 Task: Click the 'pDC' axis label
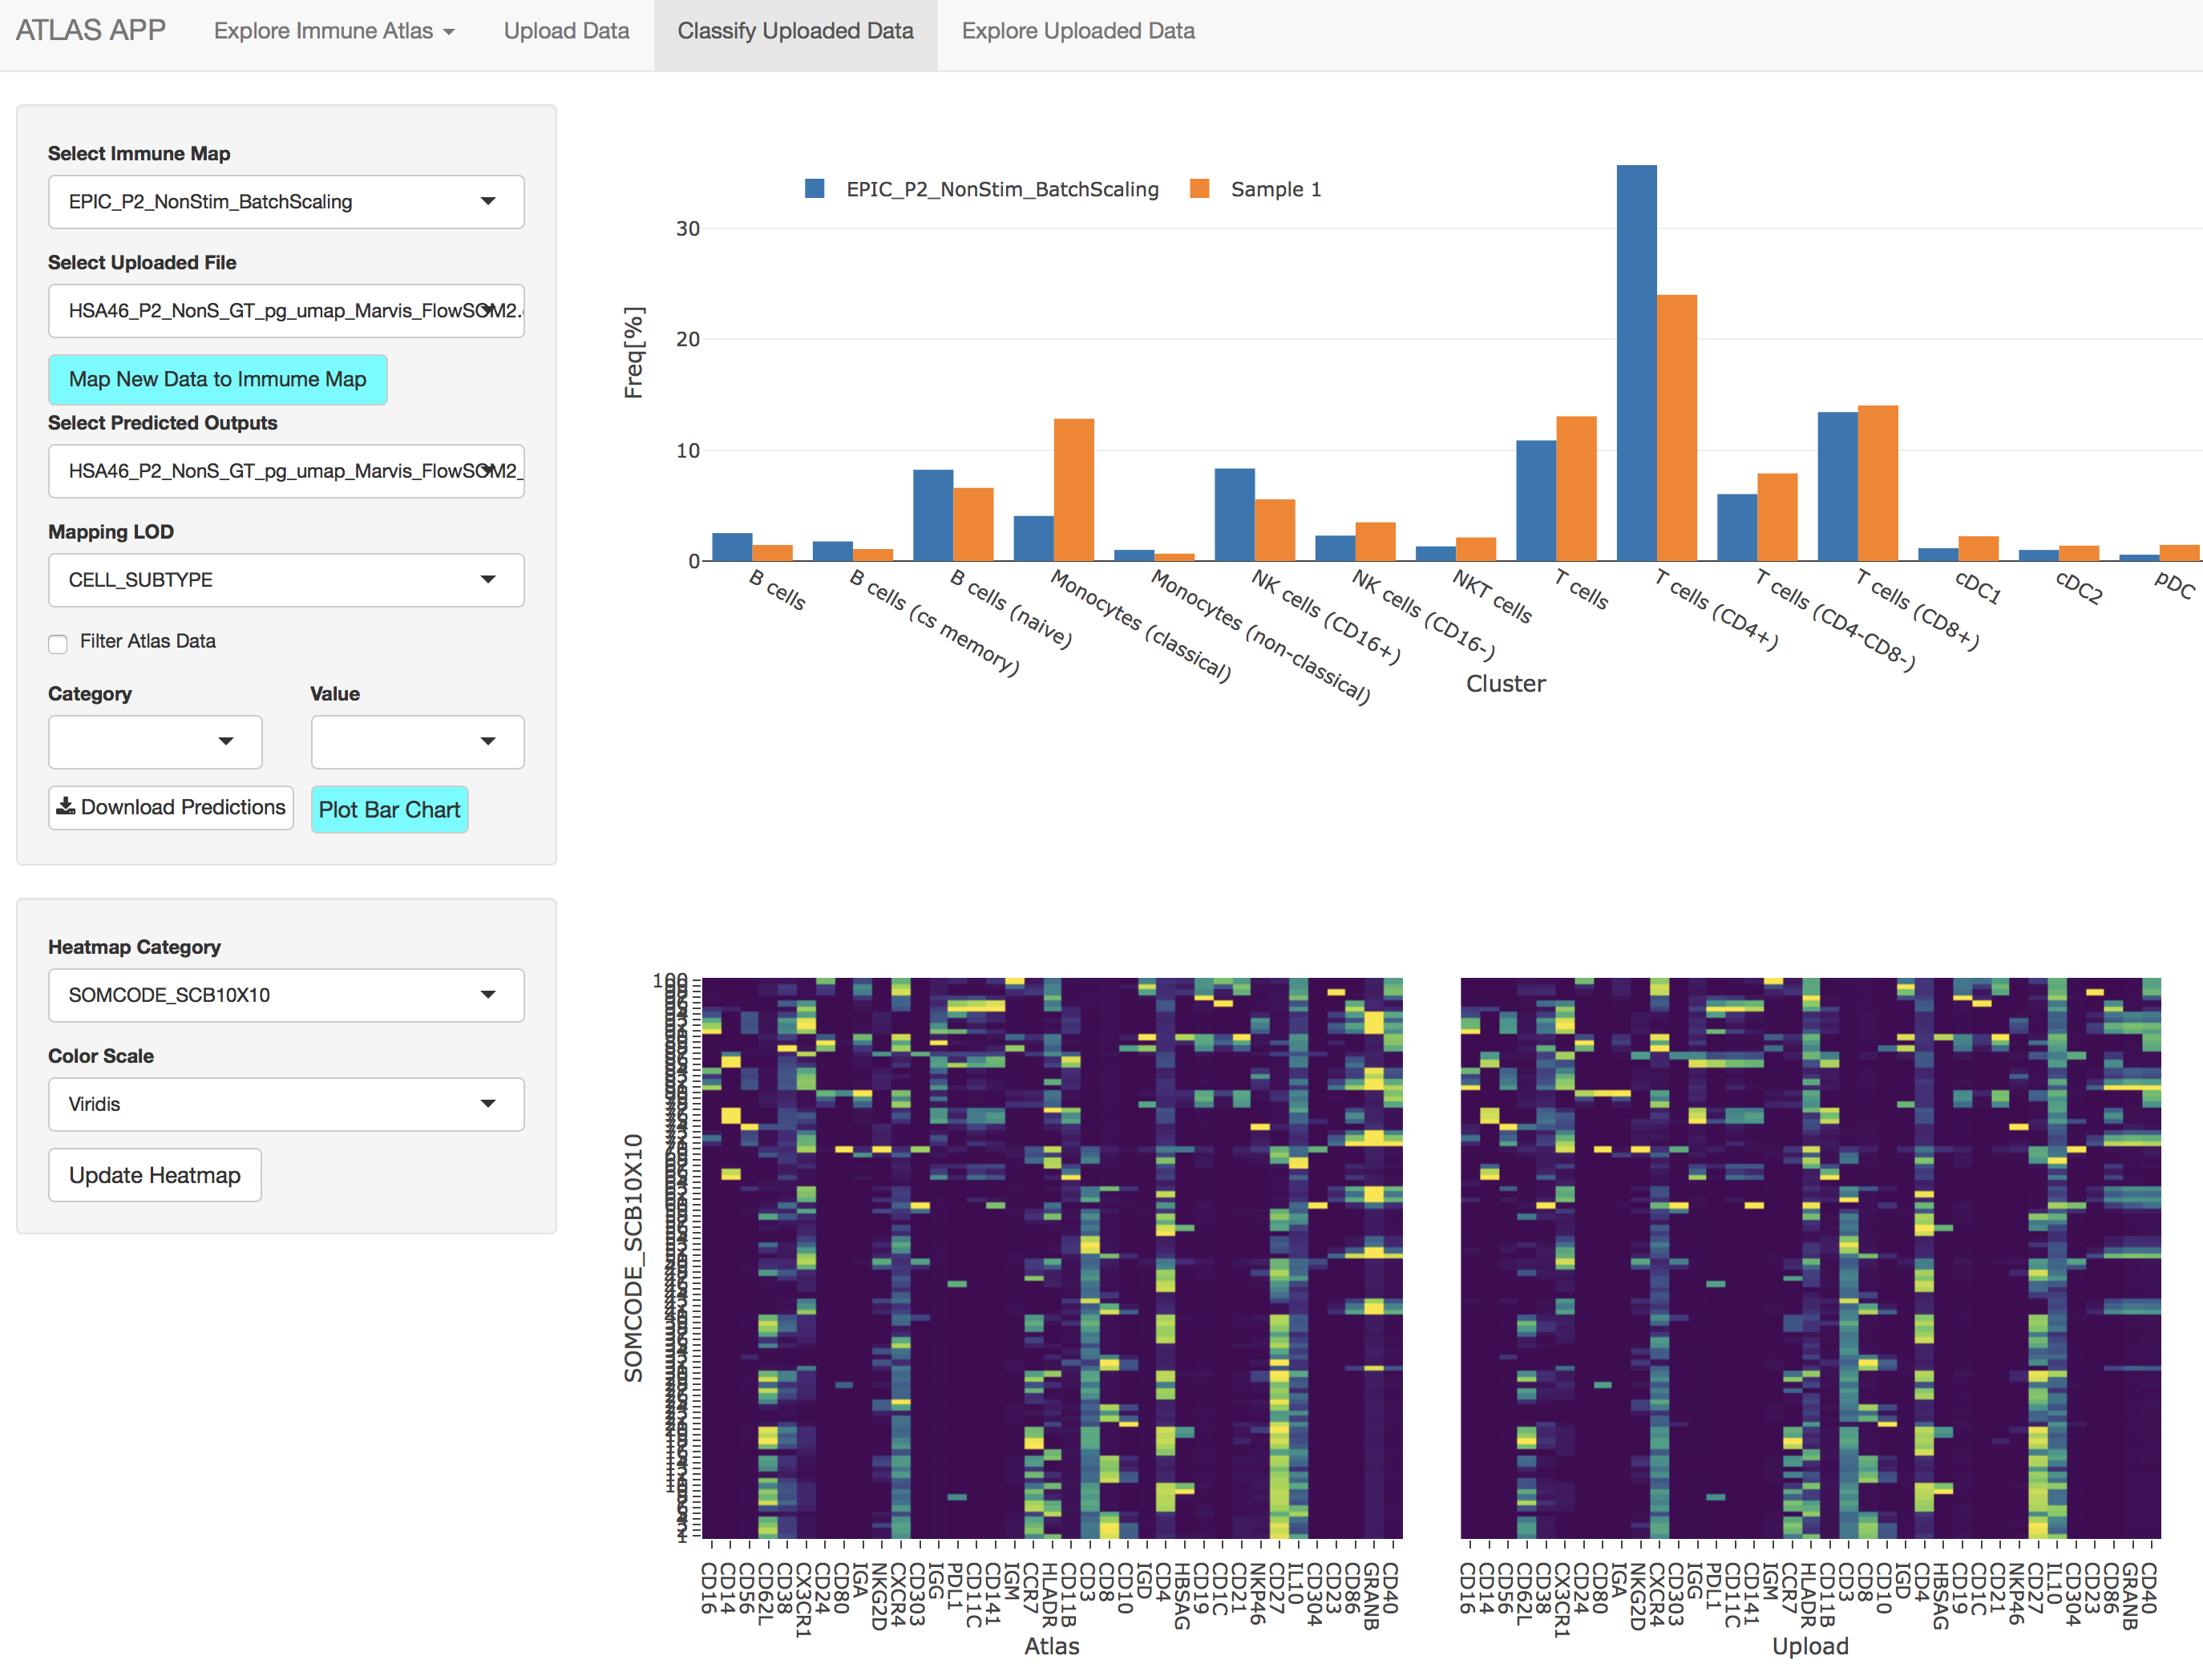(x=2174, y=584)
